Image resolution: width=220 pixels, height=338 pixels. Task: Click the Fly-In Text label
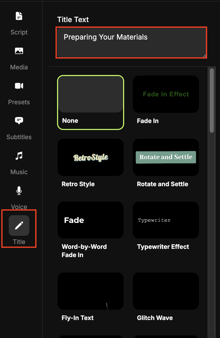[78, 318]
